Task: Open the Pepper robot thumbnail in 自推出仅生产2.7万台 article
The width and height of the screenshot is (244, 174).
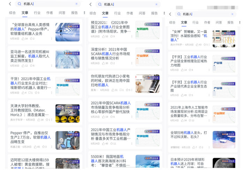Action: [67, 140]
